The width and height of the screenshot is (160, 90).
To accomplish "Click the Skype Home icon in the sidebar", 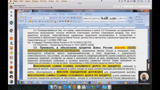I will coord(11,12).
